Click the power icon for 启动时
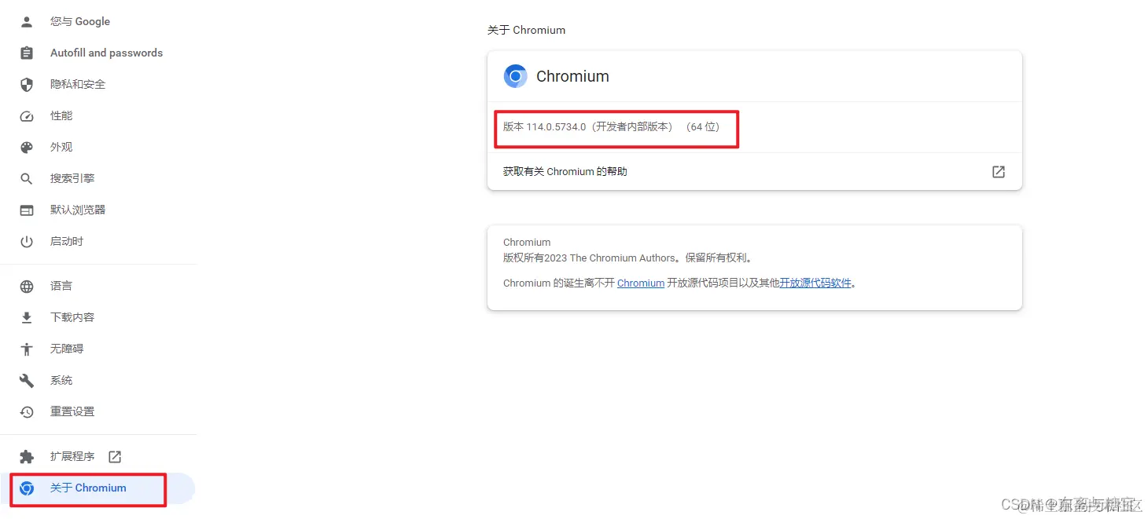1148x519 pixels. (x=27, y=242)
